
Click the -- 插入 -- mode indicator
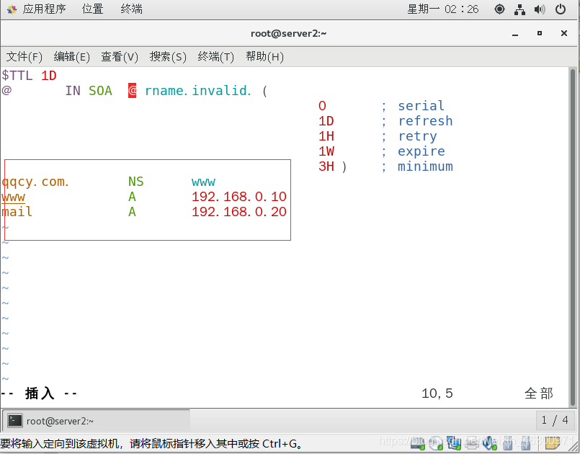[39, 393]
